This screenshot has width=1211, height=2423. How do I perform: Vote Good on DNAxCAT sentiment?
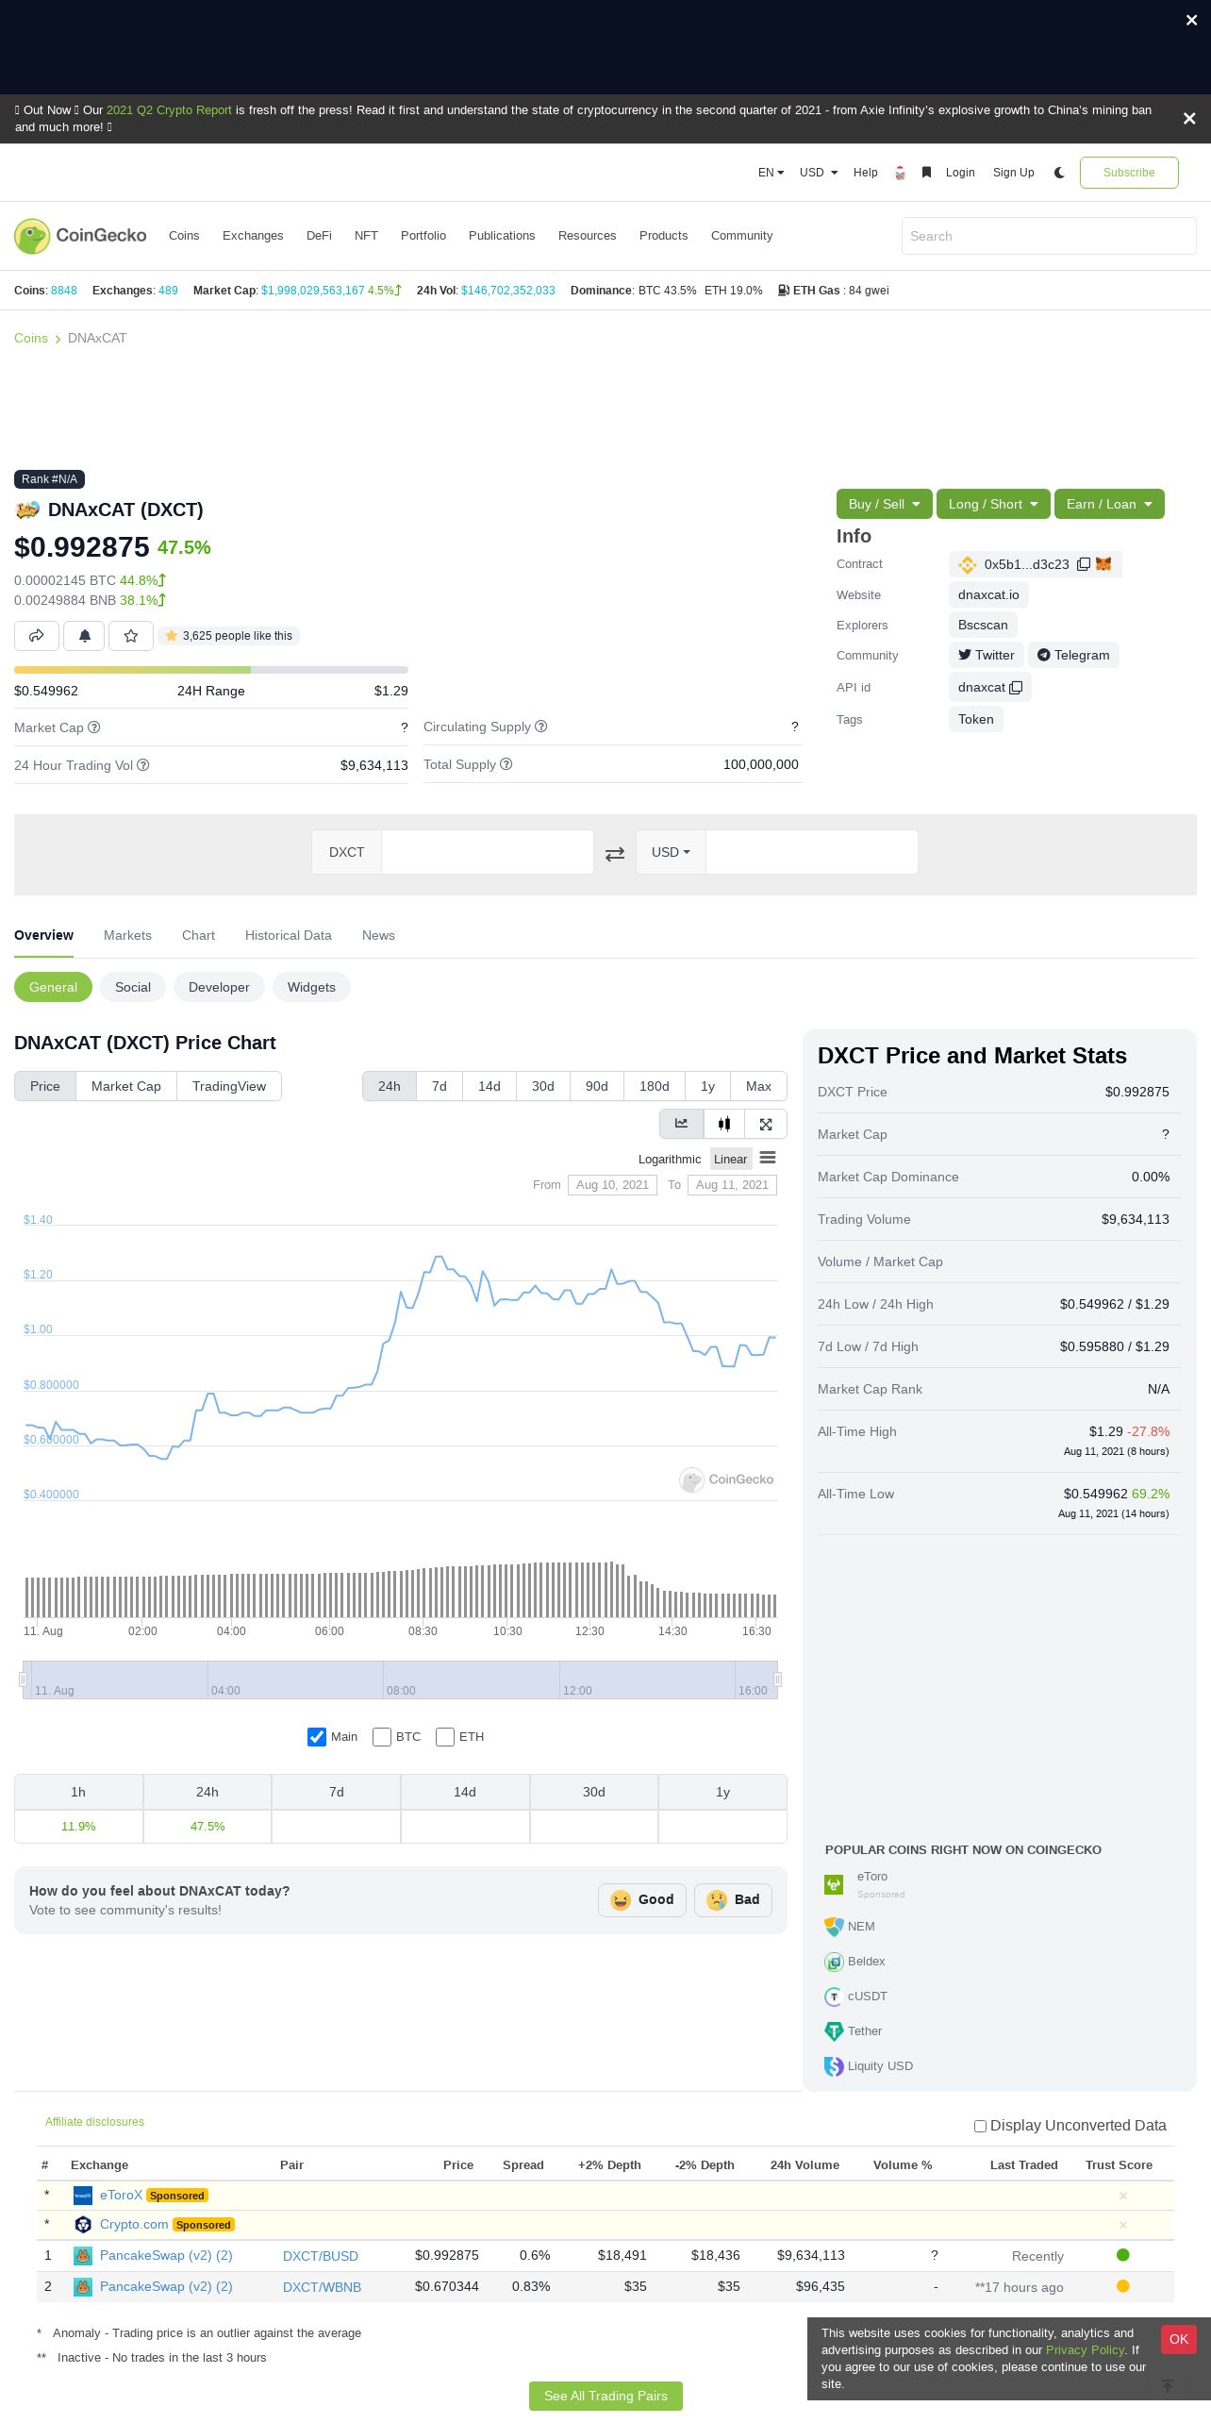(x=642, y=1900)
